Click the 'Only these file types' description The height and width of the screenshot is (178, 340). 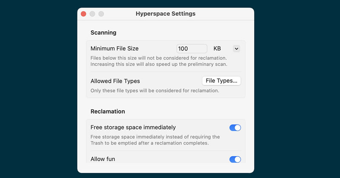point(155,91)
